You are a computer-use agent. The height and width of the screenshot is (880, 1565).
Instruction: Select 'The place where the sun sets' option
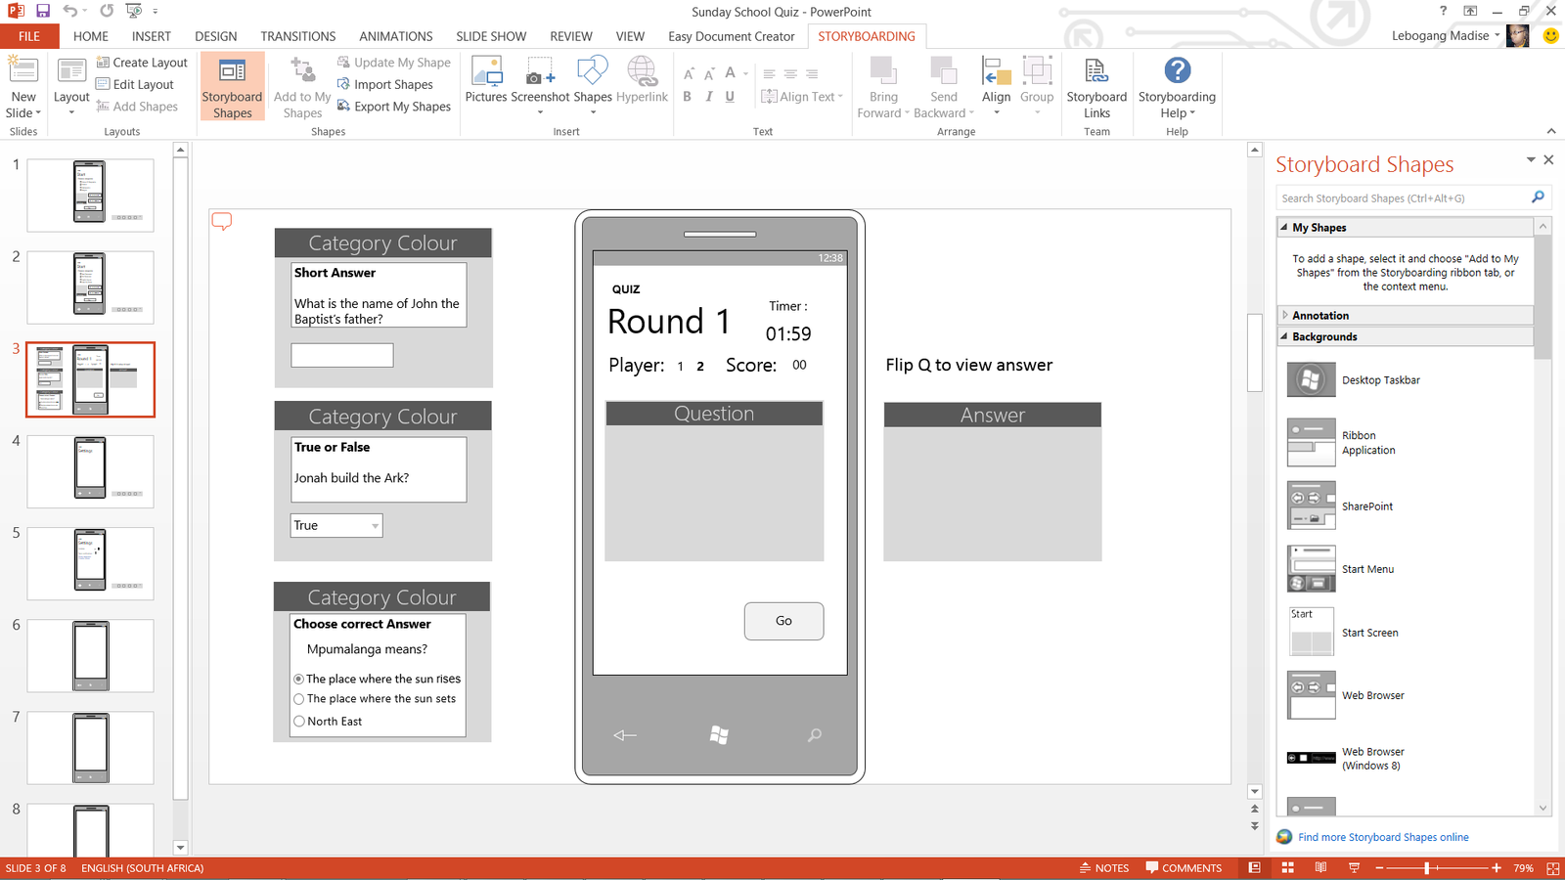point(299,699)
